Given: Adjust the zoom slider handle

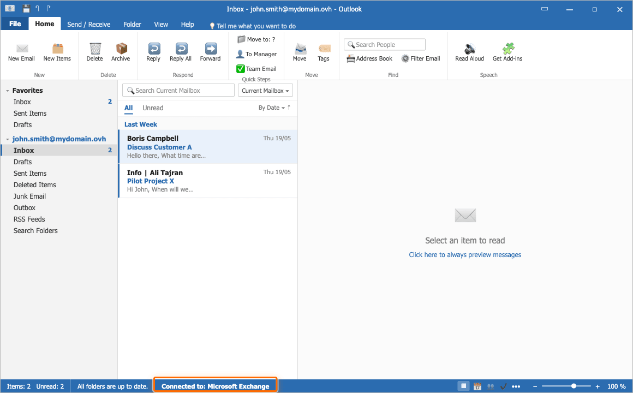Looking at the screenshot, I should (574, 386).
